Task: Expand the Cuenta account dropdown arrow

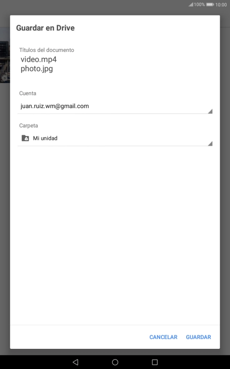Action: click(x=210, y=111)
